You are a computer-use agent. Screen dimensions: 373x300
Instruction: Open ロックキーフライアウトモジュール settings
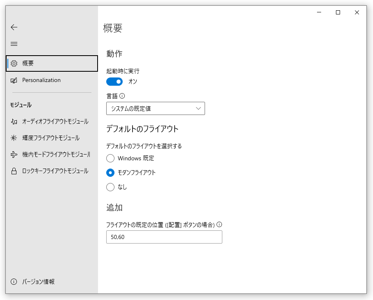coord(52,171)
